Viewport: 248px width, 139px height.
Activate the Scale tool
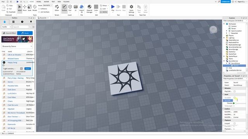tap(29, 8)
